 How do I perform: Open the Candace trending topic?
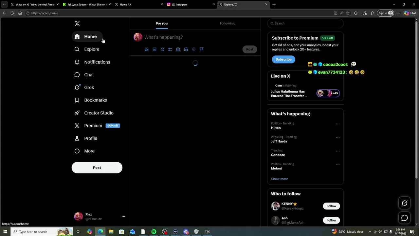tap(278, 155)
